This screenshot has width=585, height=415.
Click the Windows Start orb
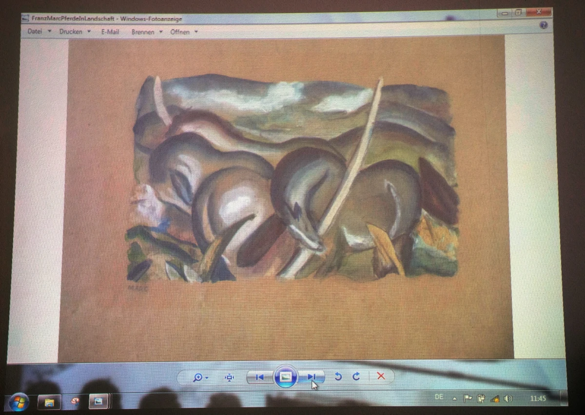tap(19, 402)
